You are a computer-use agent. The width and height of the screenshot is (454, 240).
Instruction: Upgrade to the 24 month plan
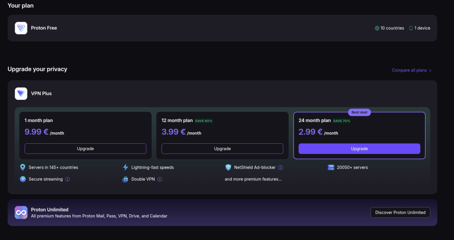[359, 149]
